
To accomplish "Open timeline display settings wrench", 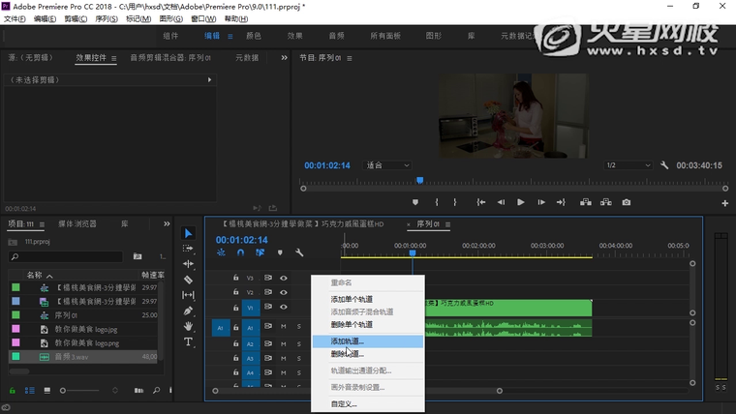I will tap(299, 252).
